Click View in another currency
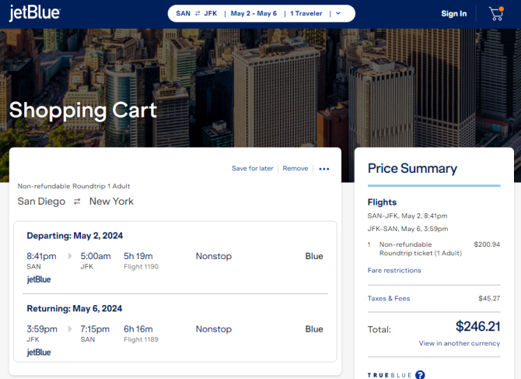 click(460, 343)
